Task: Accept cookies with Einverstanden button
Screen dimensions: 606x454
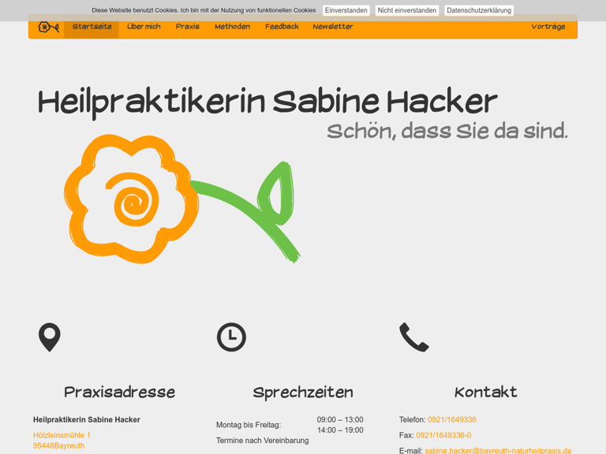Action: (346, 10)
